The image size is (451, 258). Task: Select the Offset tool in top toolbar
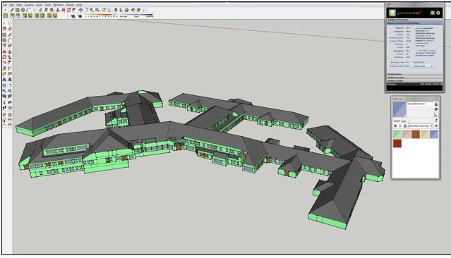coord(74,10)
